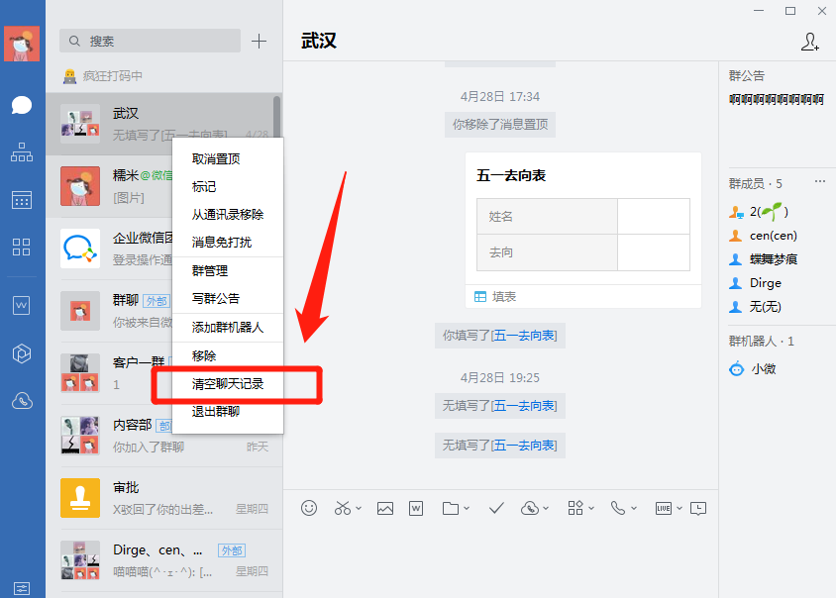Click the scissors screenshot tool
Viewport: 836px width, 598px height.
343,508
